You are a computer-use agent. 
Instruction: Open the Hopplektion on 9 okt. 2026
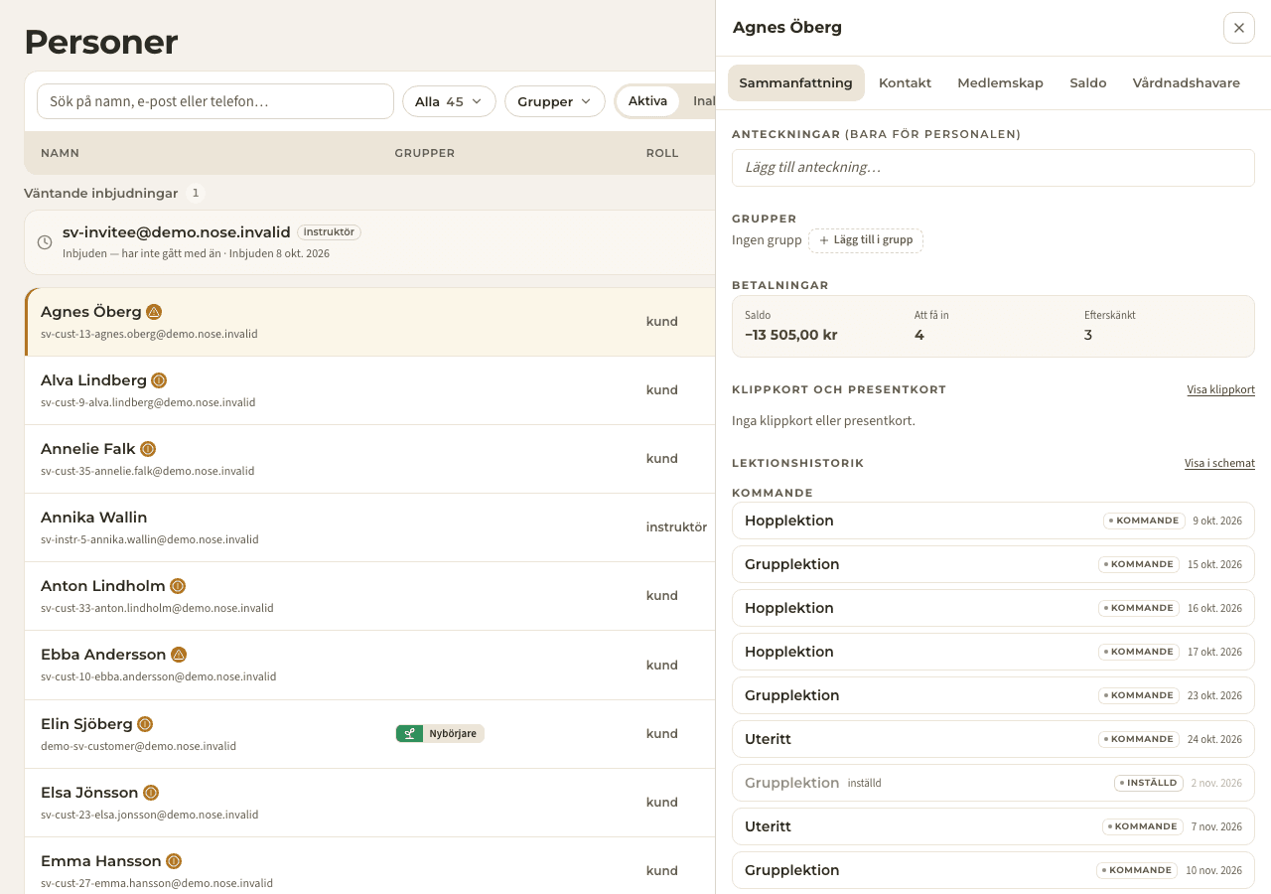pos(993,521)
